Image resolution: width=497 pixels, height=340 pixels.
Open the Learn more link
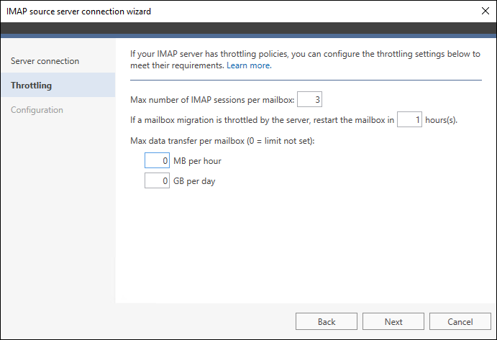tap(249, 65)
